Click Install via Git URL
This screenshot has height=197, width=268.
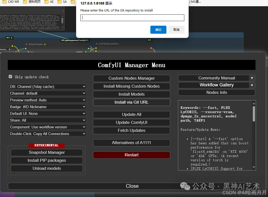[x=131, y=102]
